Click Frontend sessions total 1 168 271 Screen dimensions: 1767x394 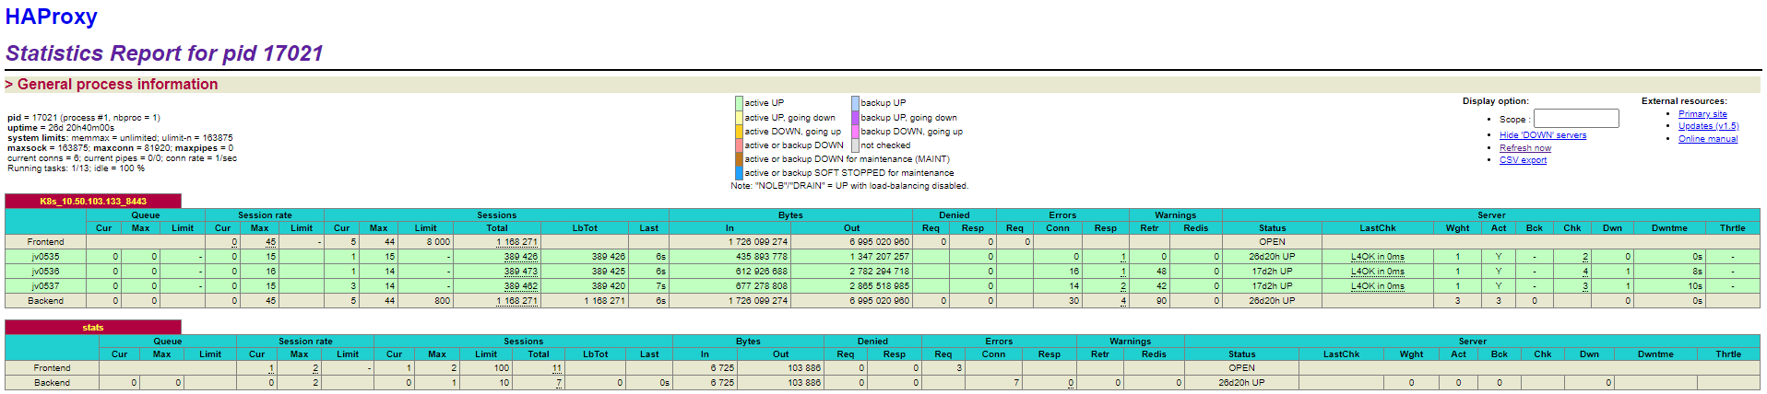516,242
